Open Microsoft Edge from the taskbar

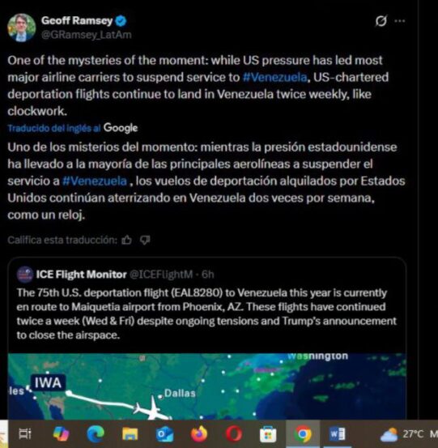click(96, 434)
